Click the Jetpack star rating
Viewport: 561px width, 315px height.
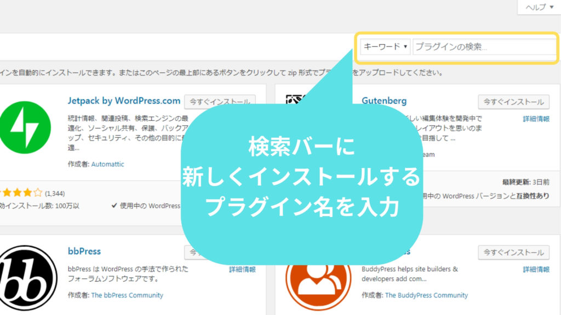(x=21, y=193)
